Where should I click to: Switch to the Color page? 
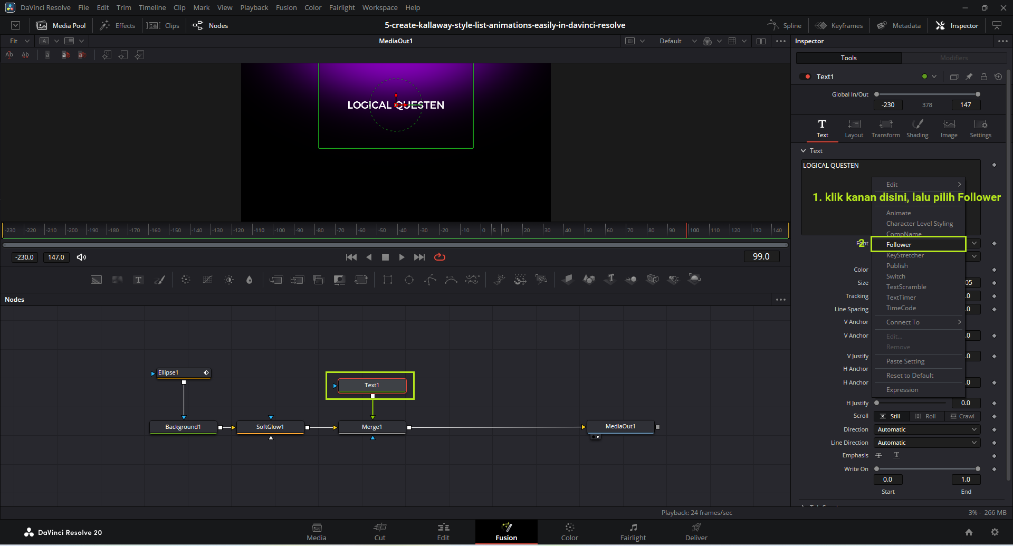point(569,532)
